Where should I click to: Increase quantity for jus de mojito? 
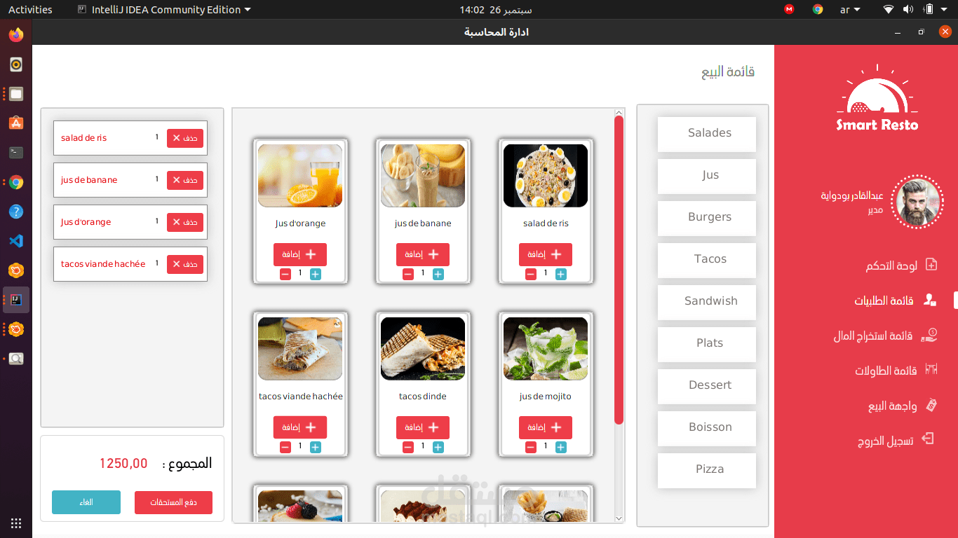pyautogui.click(x=561, y=448)
